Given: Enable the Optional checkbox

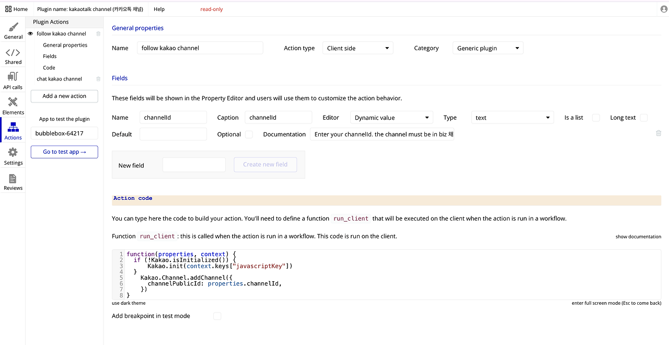Looking at the screenshot, I should 249,134.
